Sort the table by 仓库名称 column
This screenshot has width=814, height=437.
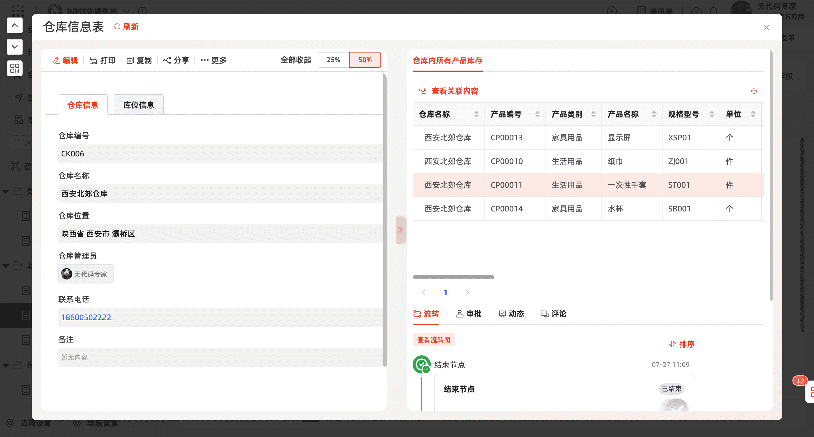pyautogui.click(x=476, y=114)
